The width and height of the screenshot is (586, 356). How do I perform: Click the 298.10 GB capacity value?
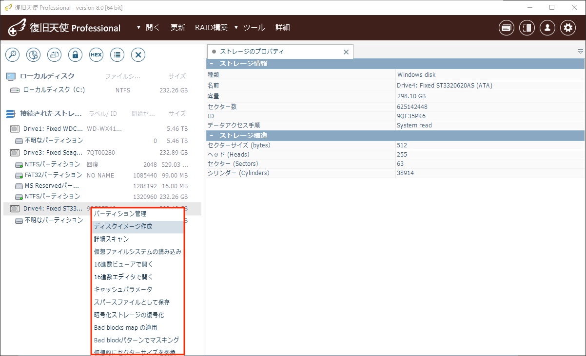pyautogui.click(x=411, y=96)
